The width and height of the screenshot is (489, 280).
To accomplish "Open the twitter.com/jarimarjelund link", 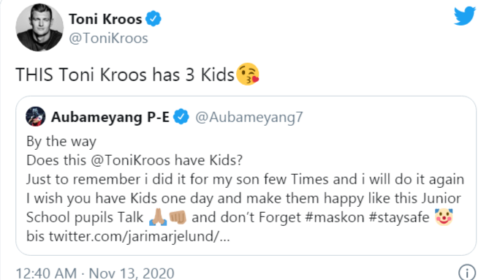I will point(139,236).
